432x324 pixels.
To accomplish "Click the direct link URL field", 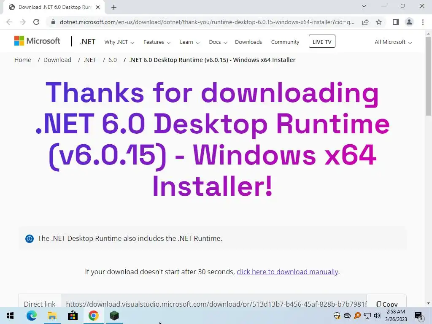I will (x=214, y=304).
